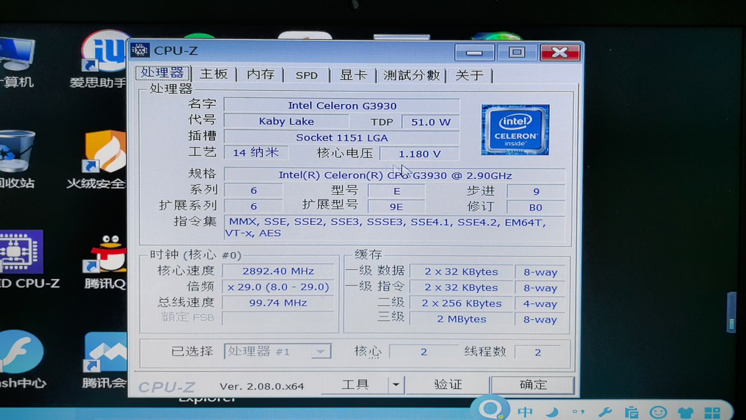The image size is (746, 420).
Task: Open the 回收站 recycle bin icon
Action: click(16, 159)
